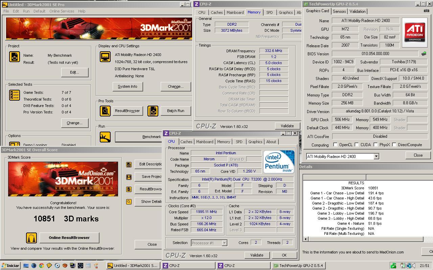433x270 pixels.
Task: Click the Batch Run button
Action: point(176,111)
